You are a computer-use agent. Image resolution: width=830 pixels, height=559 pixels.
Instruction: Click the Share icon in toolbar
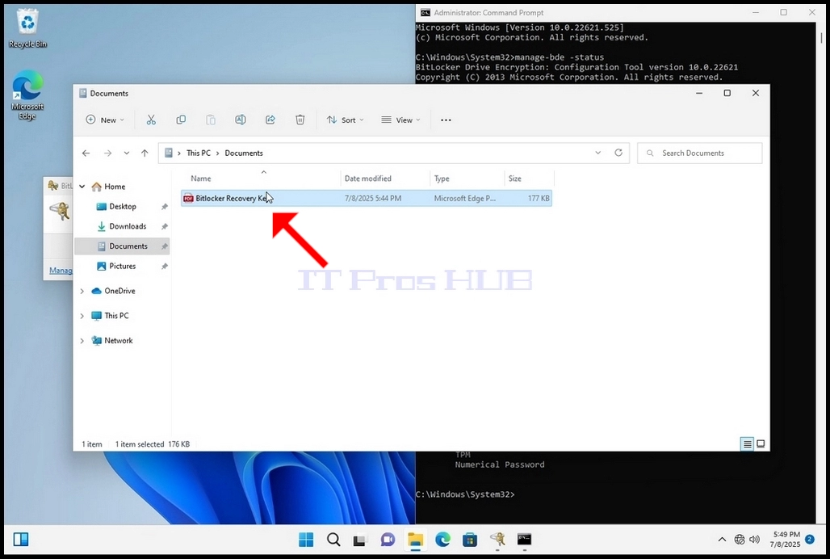270,120
